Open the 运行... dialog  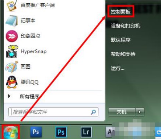118,68
